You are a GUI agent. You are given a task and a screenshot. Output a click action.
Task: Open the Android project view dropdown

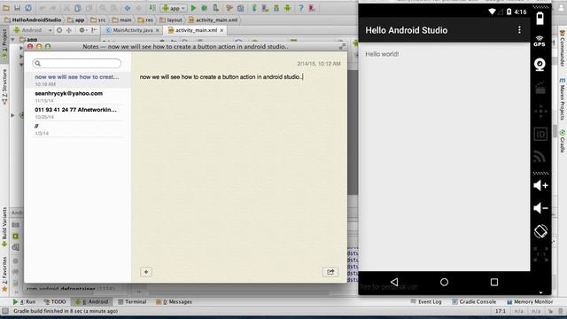33,30
